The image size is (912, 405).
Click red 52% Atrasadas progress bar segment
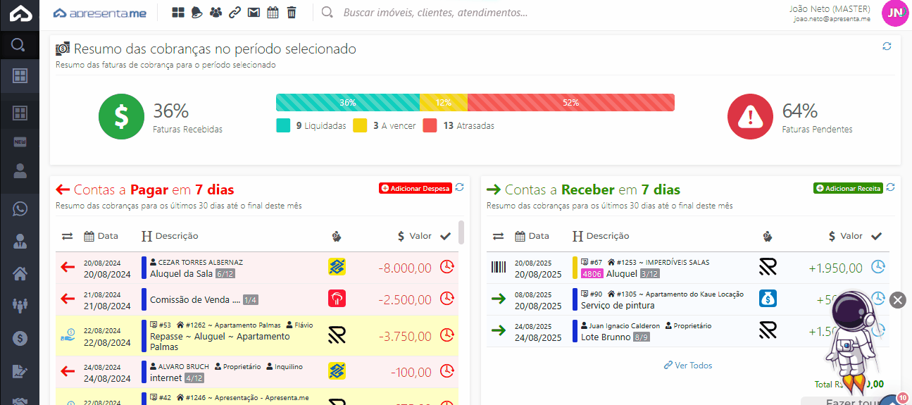570,102
